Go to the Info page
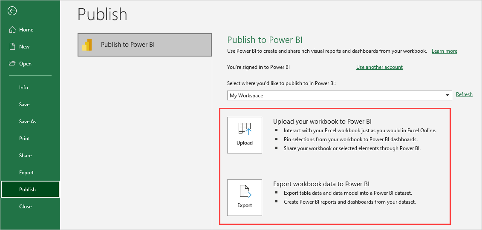Viewport: 482px width, 230px height. click(24, 88)
